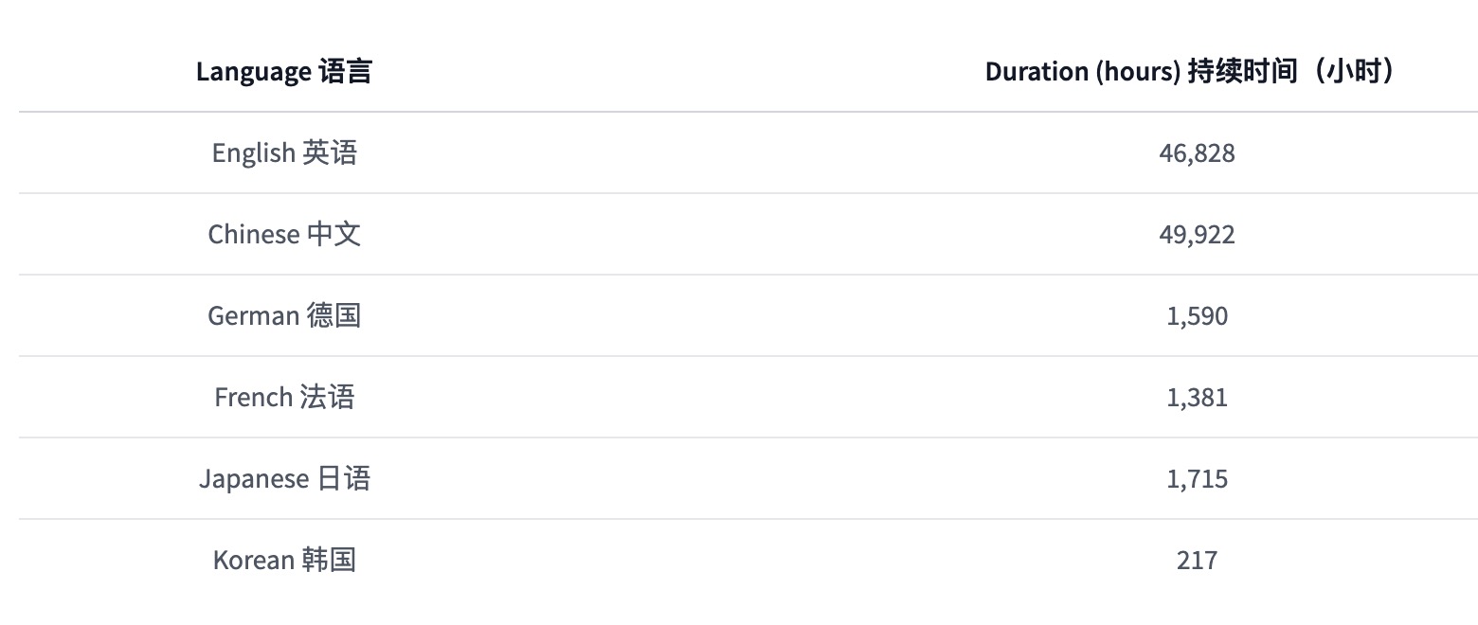Click the 日语 characters in Japanese row
The height and width of the screenshot is (625, 1478).
[344, 478]
